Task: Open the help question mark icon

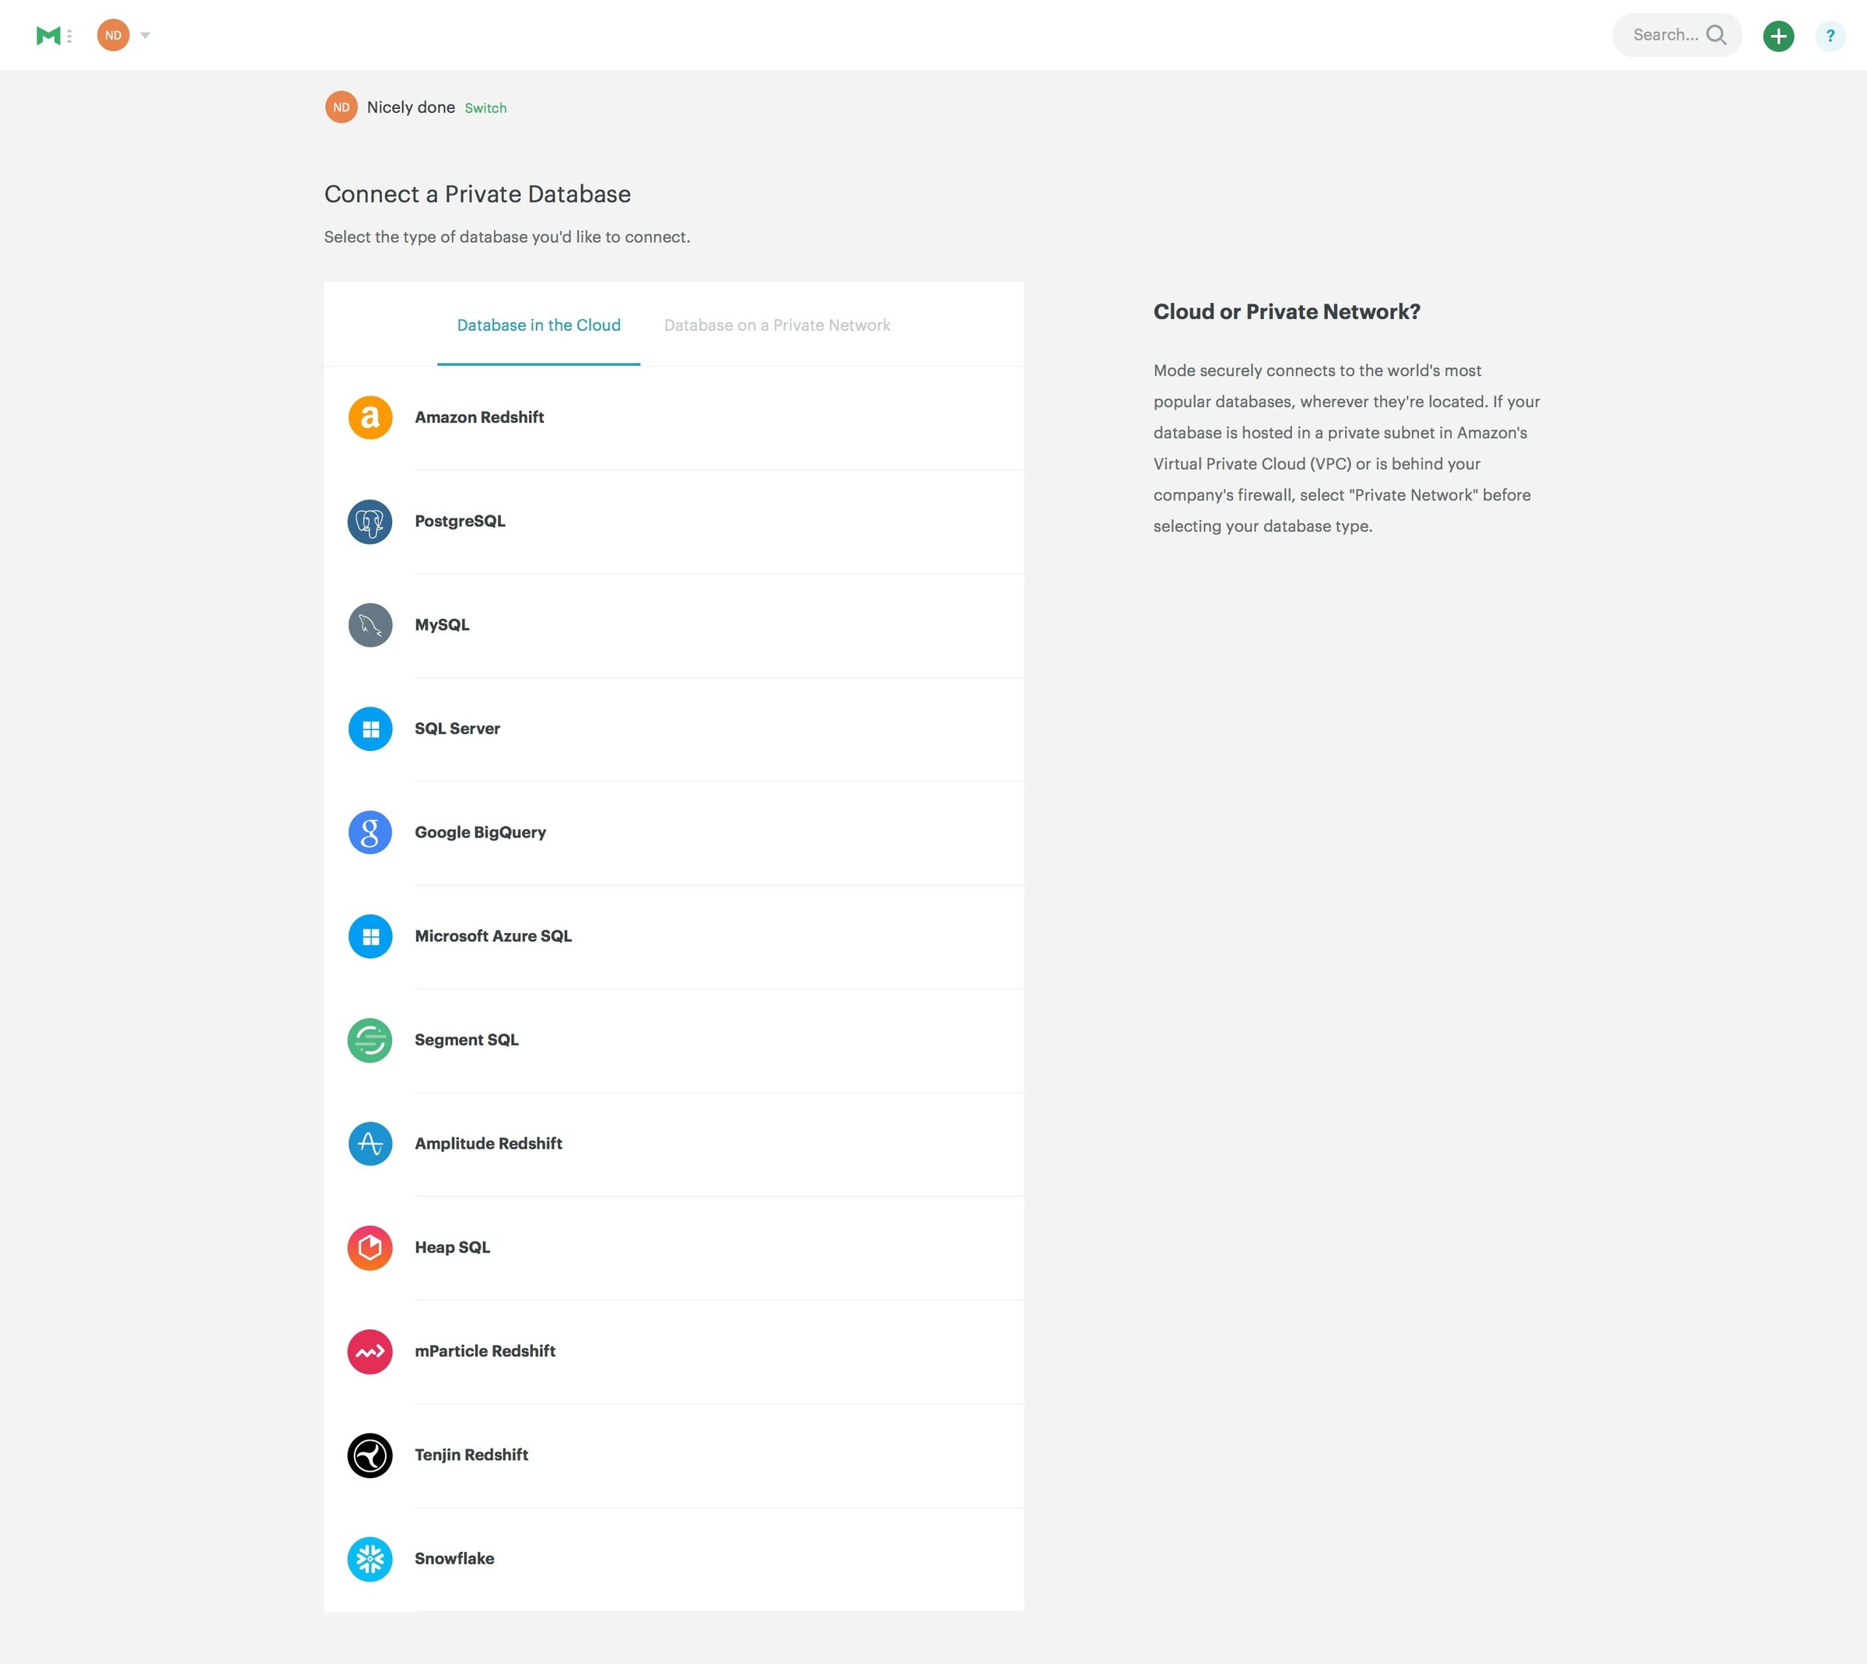Action: [x=1830, y=37]
